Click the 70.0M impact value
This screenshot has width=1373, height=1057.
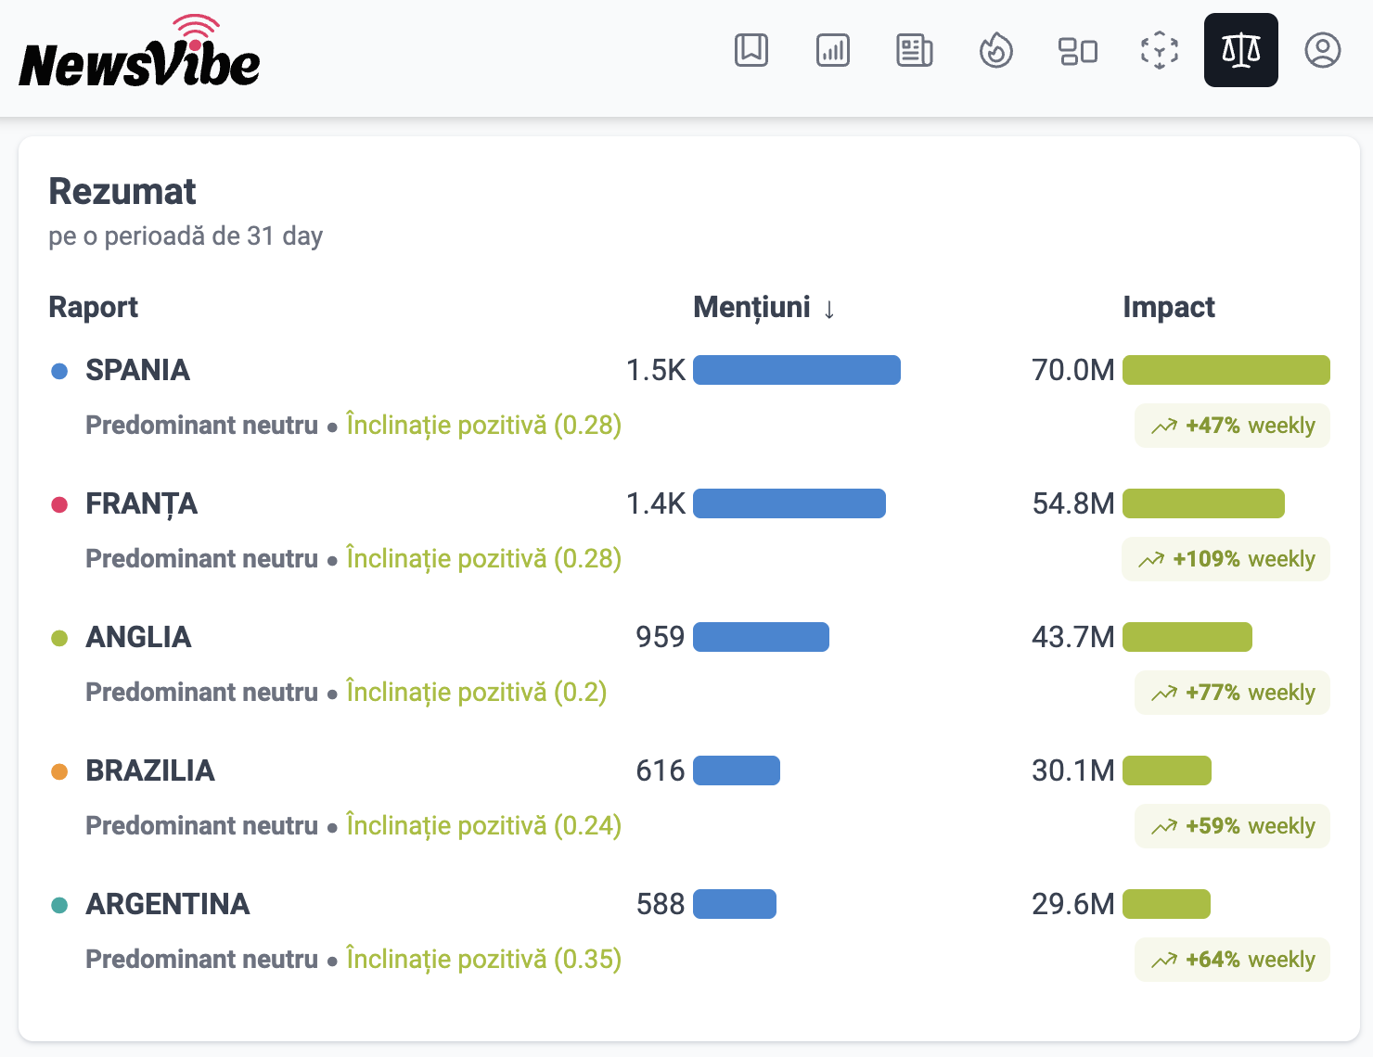(x=1073, y=370)
